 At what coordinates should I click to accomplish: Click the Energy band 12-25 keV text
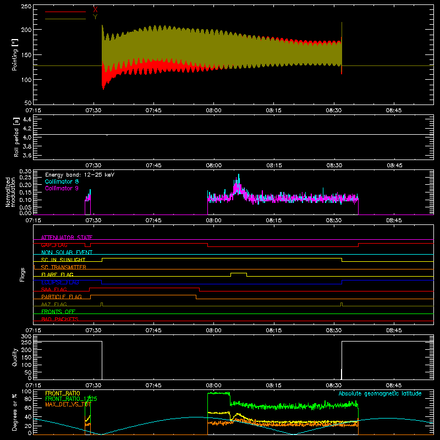coord(80,175)
